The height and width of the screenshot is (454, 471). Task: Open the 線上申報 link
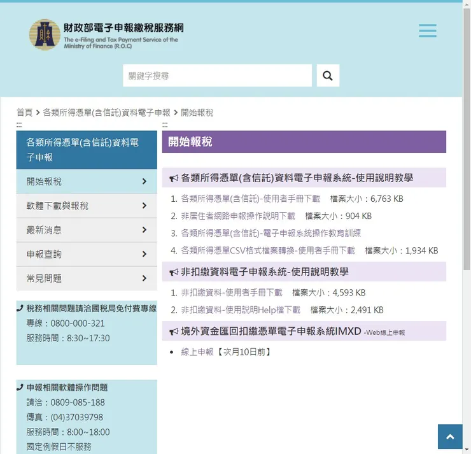click(x=197, y=352)
